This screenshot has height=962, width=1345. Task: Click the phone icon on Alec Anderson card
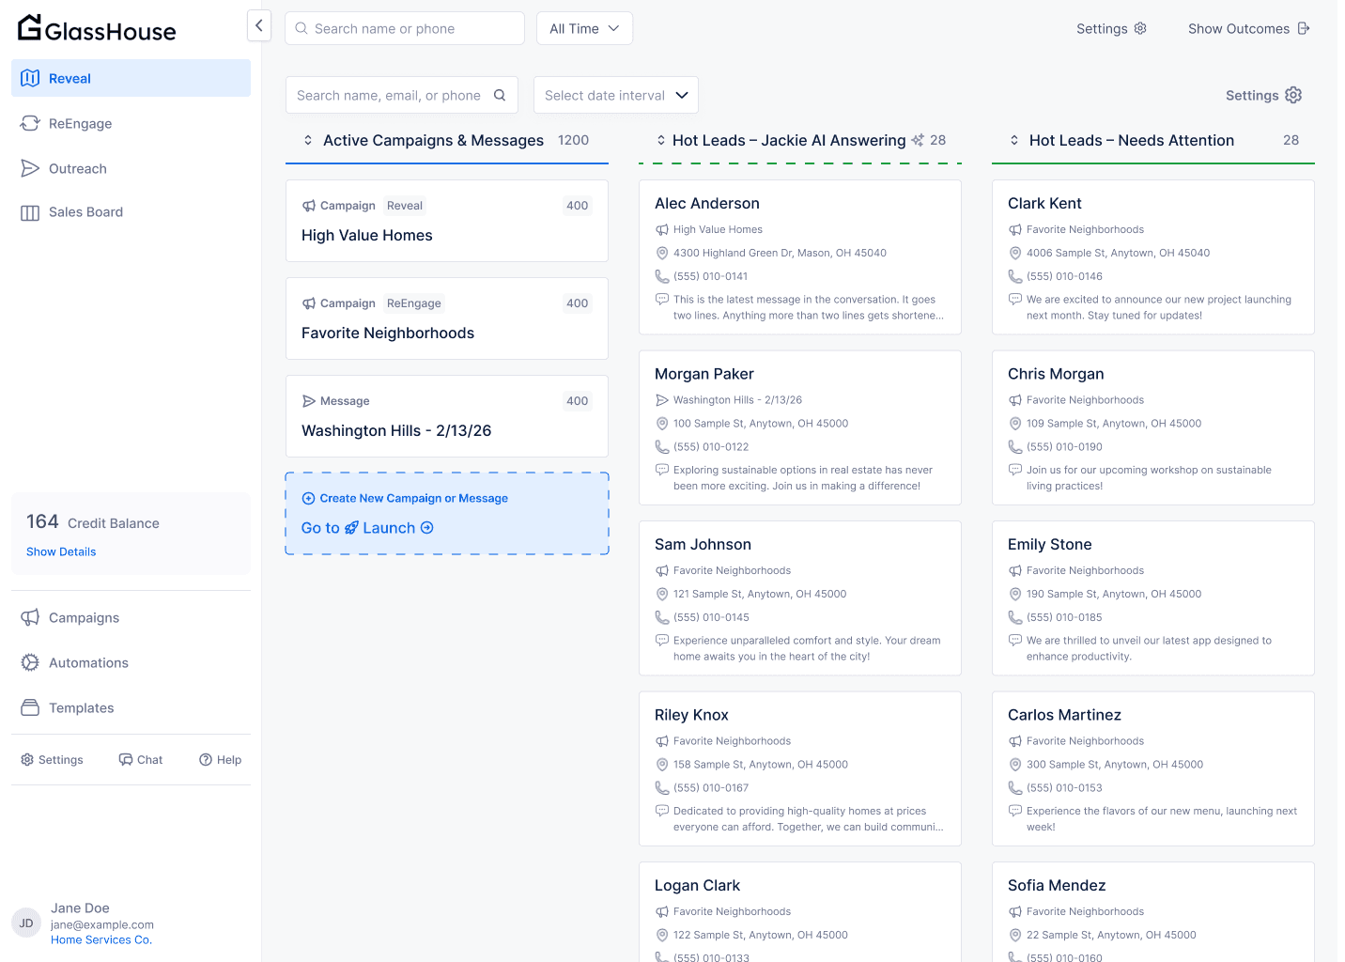coord(662,276)
